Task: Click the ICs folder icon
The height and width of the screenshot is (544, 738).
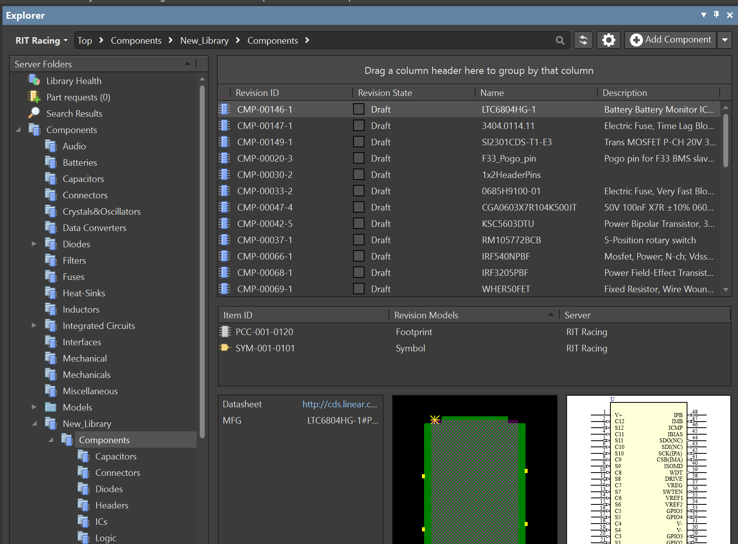Action: tap(83, 521)
